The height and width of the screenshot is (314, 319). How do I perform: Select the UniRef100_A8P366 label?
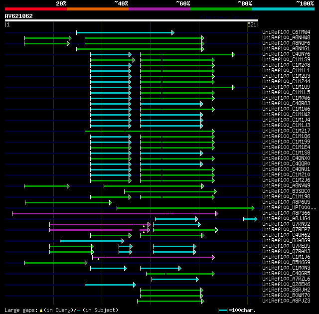[x=286, y=213]
